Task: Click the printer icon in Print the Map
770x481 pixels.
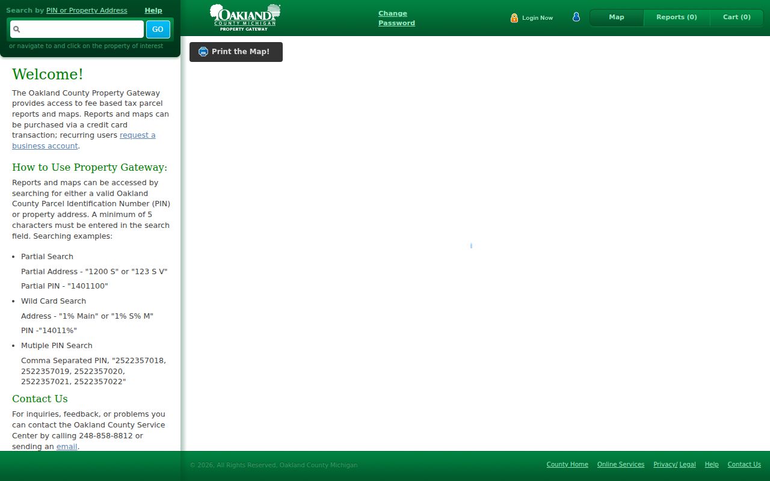Action: point(203,52)
